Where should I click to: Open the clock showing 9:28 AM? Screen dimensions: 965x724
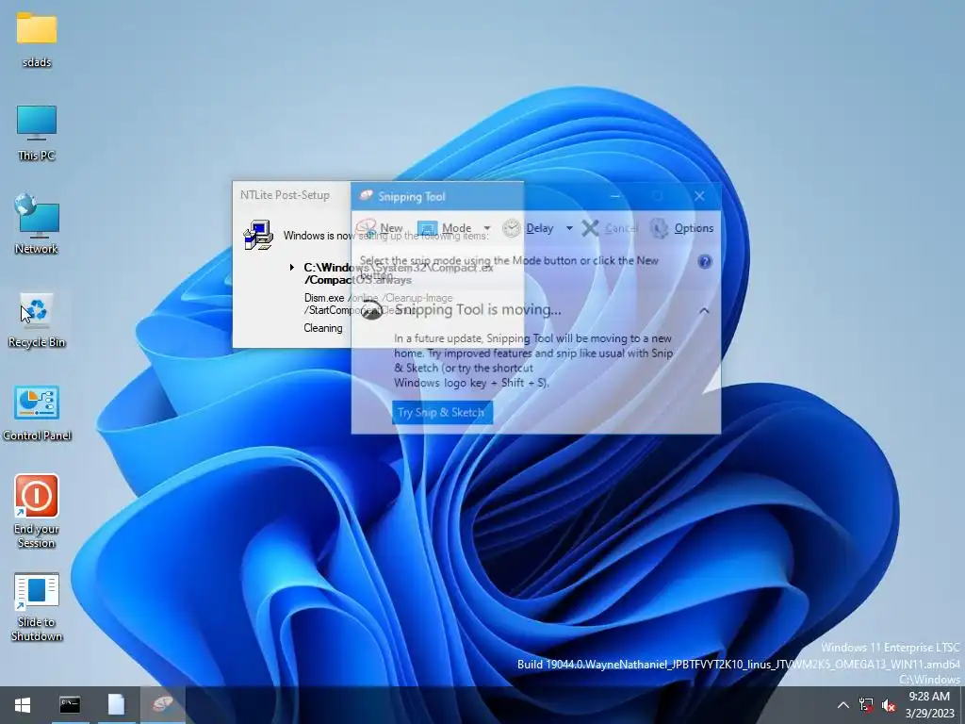coord(929,705)
